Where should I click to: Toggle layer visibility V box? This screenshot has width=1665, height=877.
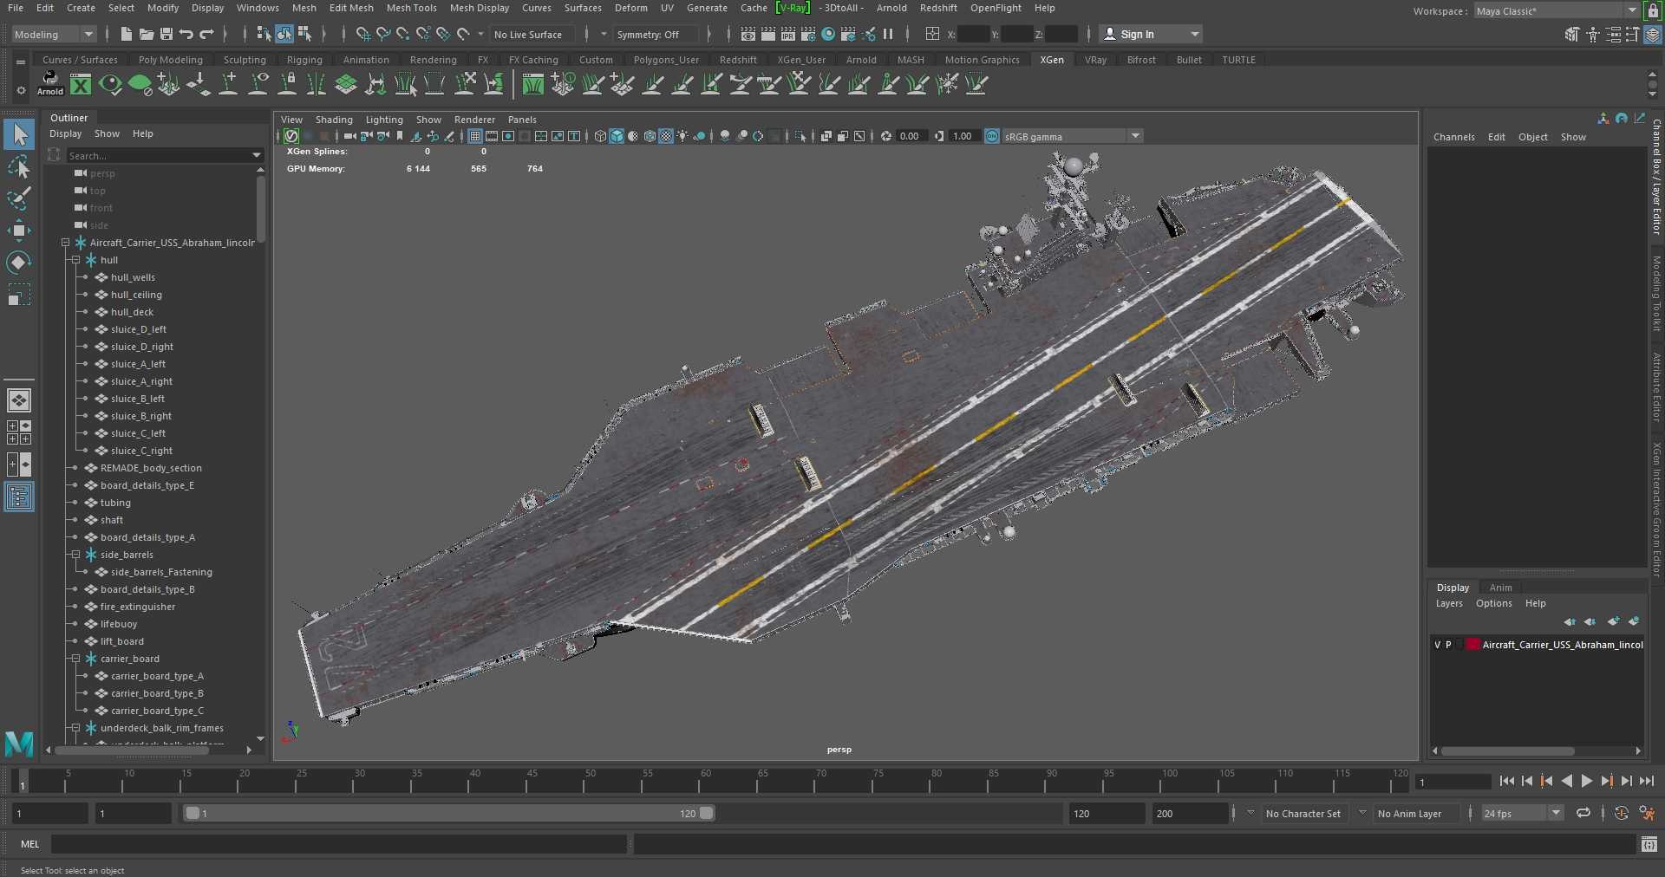(1437, 645)
